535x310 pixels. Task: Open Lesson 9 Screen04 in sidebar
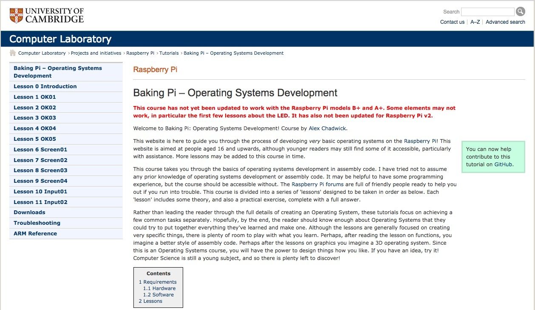click(66, 181)
